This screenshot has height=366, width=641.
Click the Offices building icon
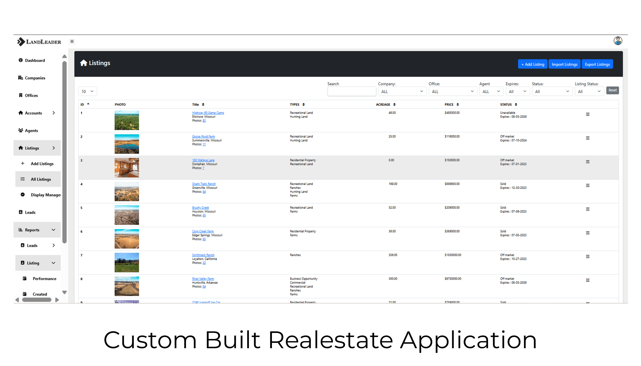21,95
